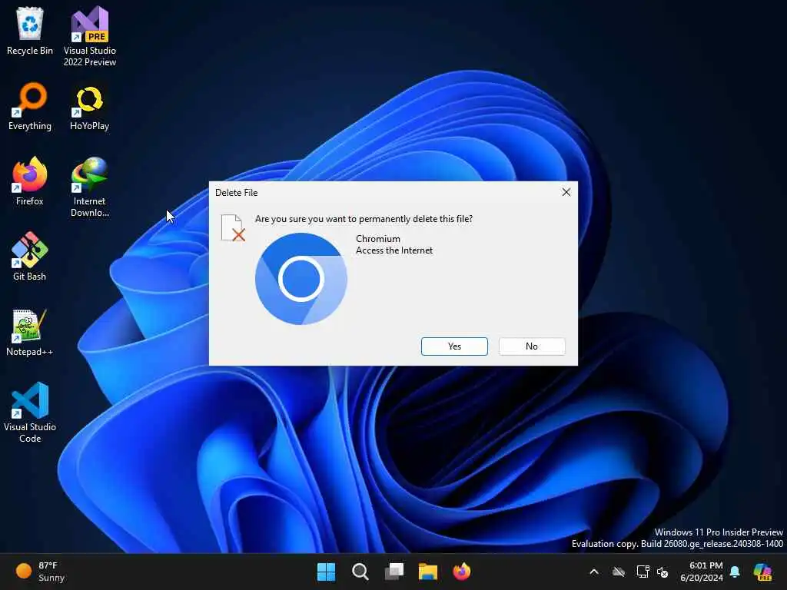Open the network status tray icon
The width and height of the screenshot is (787, 590).
point(643,572)
